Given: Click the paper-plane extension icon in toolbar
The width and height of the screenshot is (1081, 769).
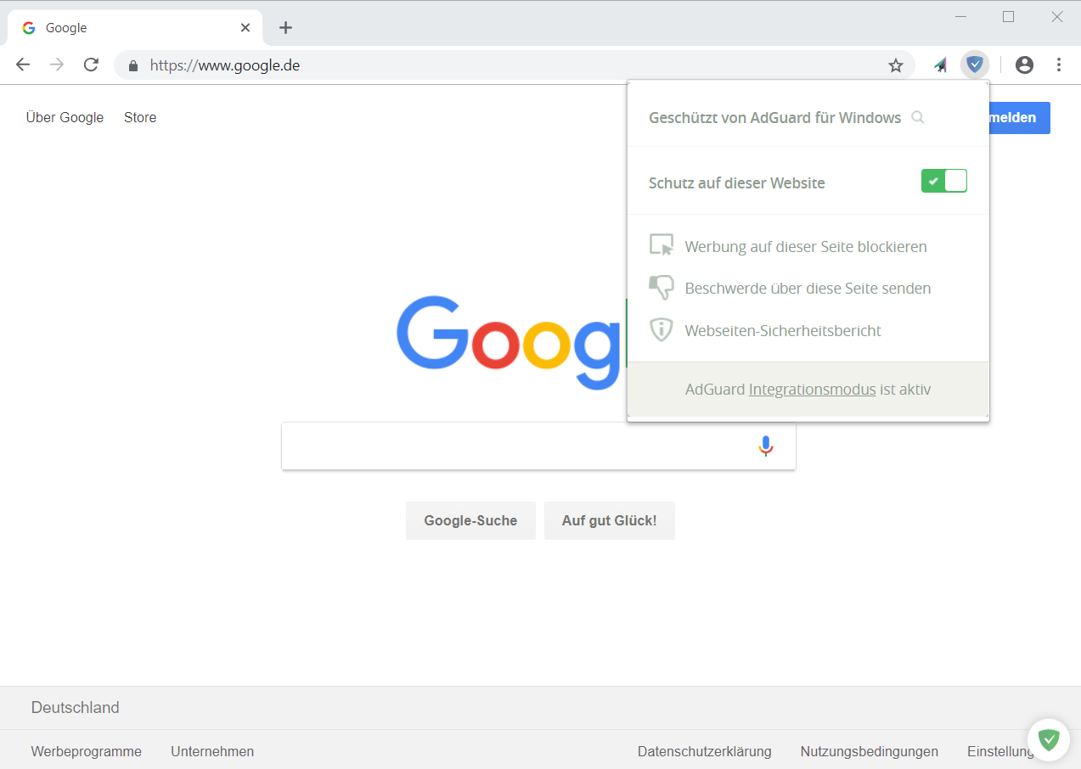Looking at the screenshot, I should pos(941,65).
